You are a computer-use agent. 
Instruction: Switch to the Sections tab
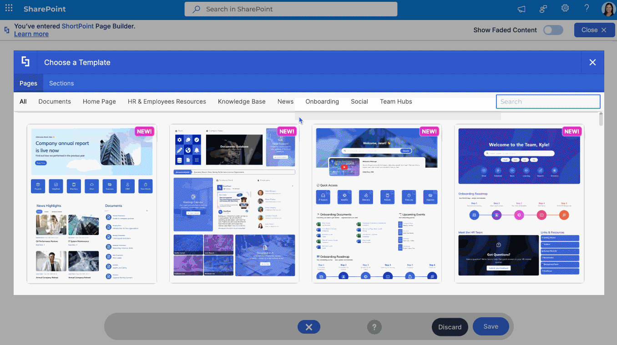point(61,83)
